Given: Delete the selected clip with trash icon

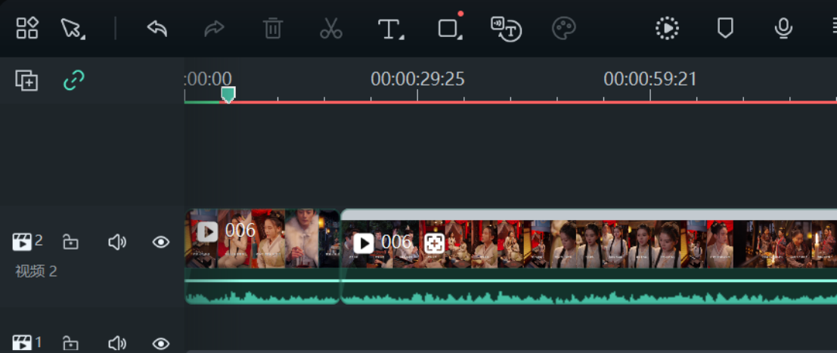Looking at the screenshot, I should (273, 28).
